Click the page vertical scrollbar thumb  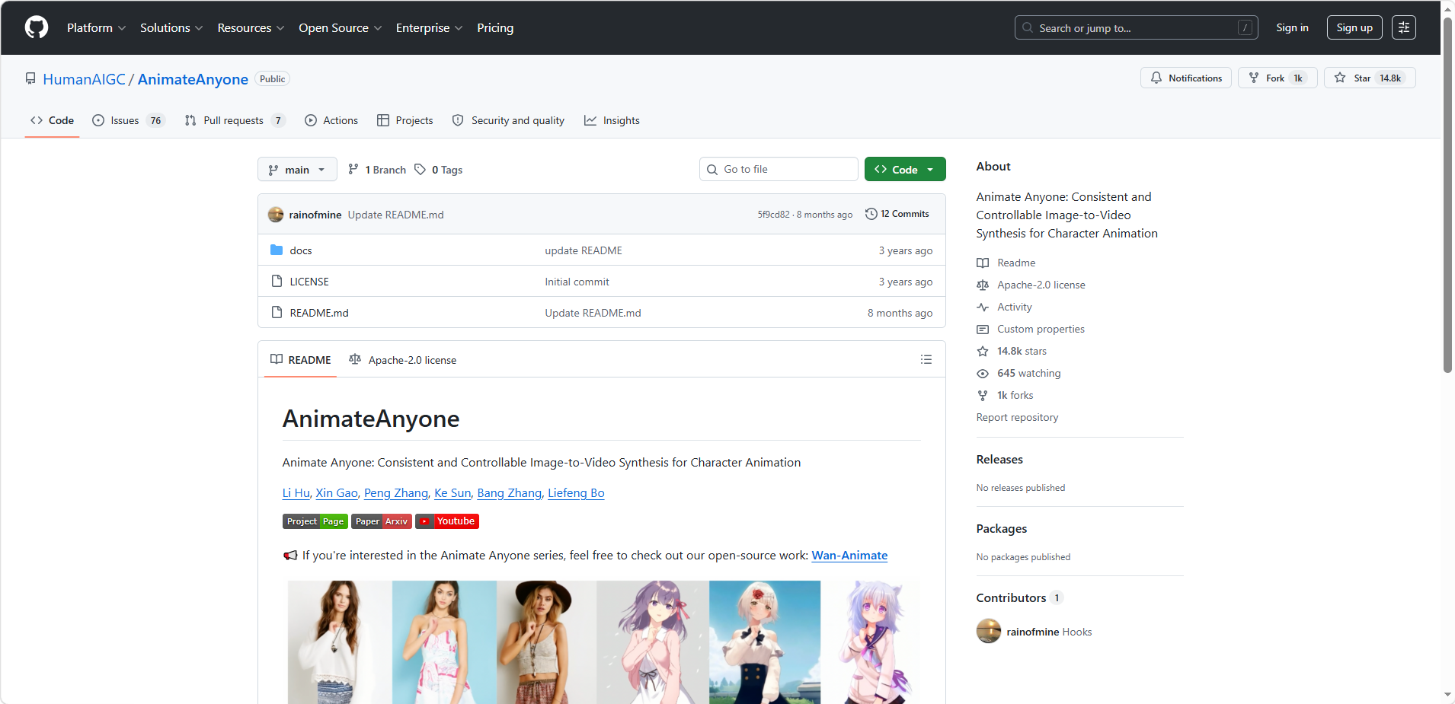point(1447,194)
